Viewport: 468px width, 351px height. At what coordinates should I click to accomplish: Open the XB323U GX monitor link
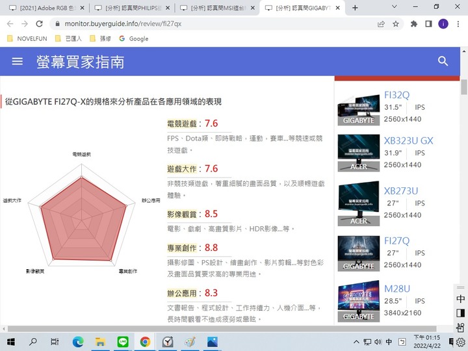pos(408,140)
